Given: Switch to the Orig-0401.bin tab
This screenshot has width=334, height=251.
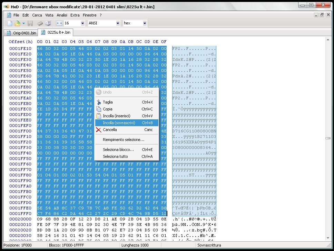Looking at the screenshot, I should (x=21, y=33).
